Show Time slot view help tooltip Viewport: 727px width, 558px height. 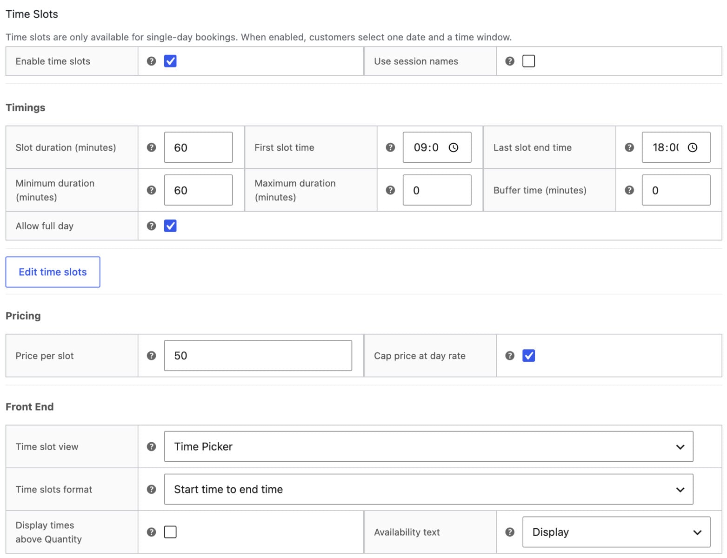pyautogui.click(x=151, y=446)
